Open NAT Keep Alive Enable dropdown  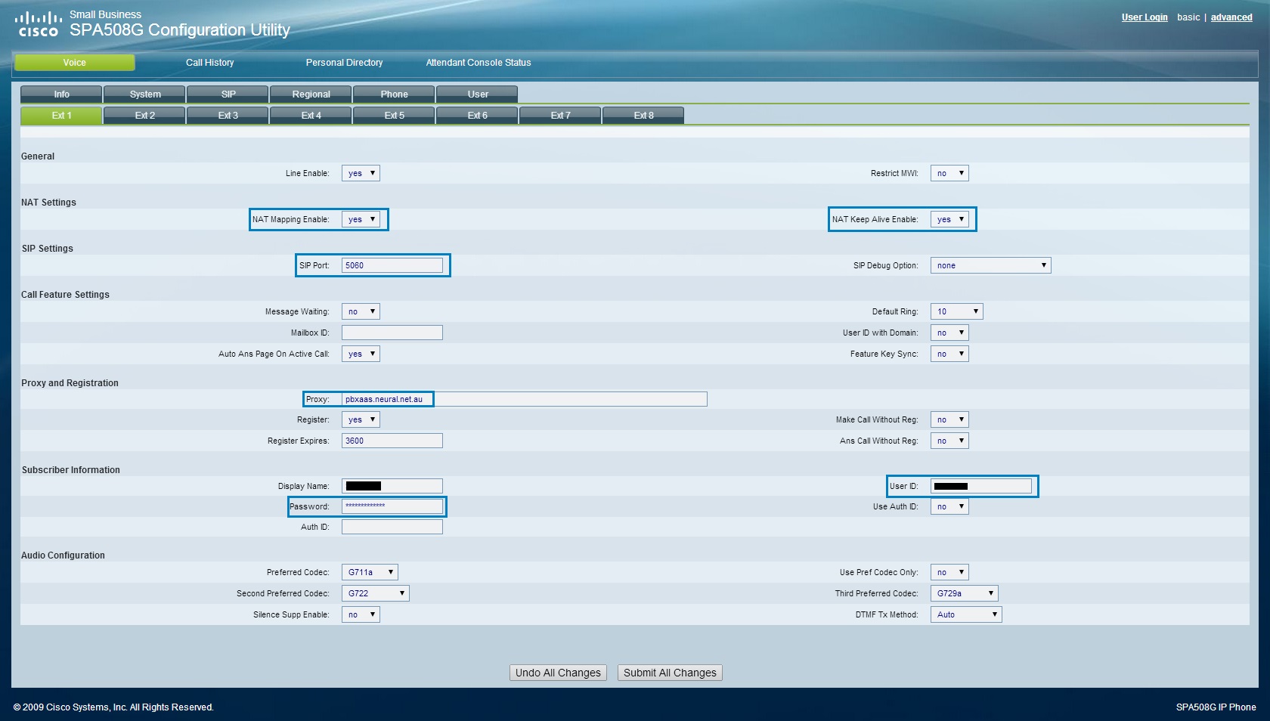pos(949,219)
